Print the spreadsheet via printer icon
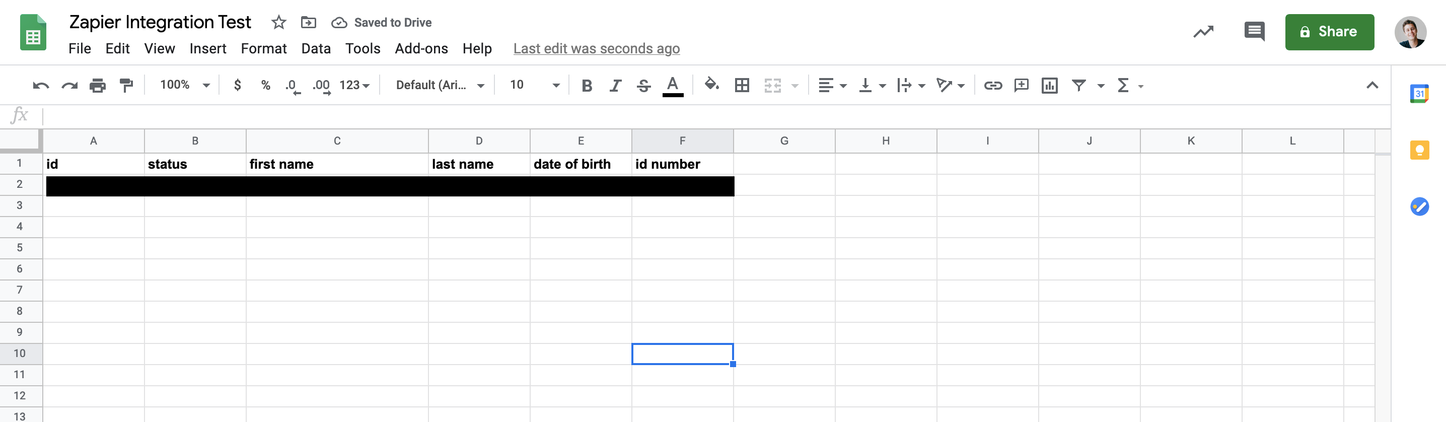The image size is (1446, 422). click(98, 85)
